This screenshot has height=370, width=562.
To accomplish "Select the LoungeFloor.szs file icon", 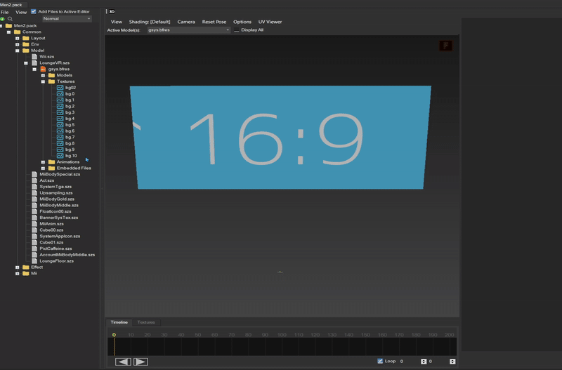I will click(34, 261).
